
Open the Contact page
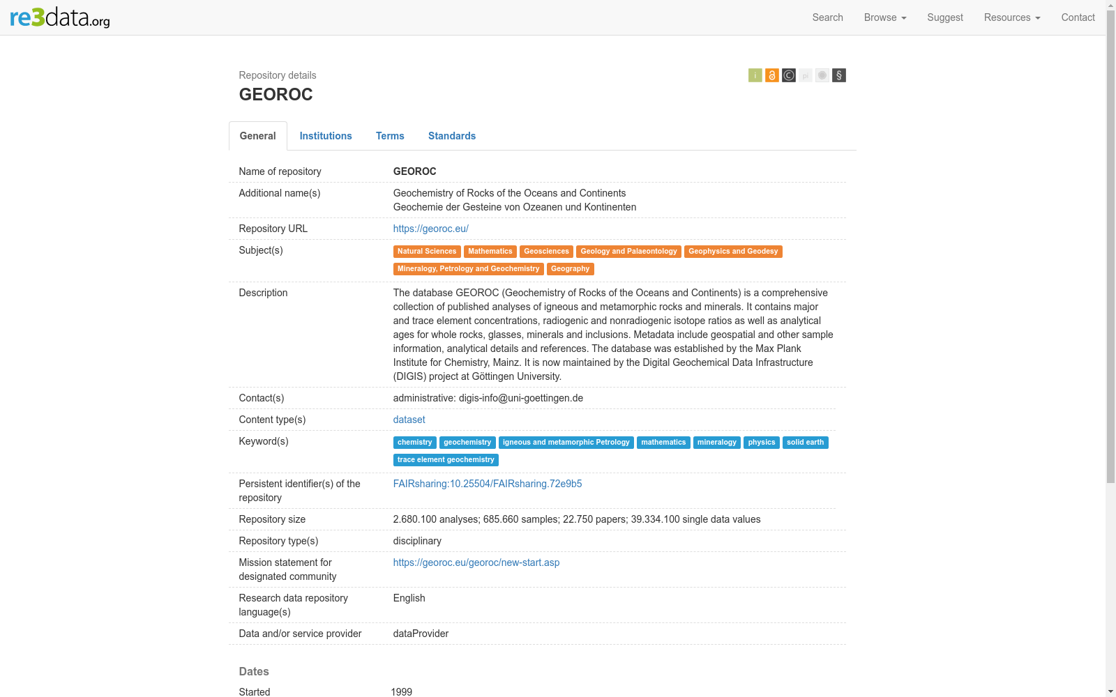[1078, 17]
